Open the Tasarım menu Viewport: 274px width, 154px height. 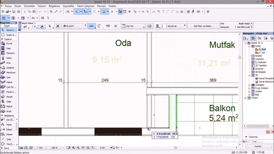42,6
